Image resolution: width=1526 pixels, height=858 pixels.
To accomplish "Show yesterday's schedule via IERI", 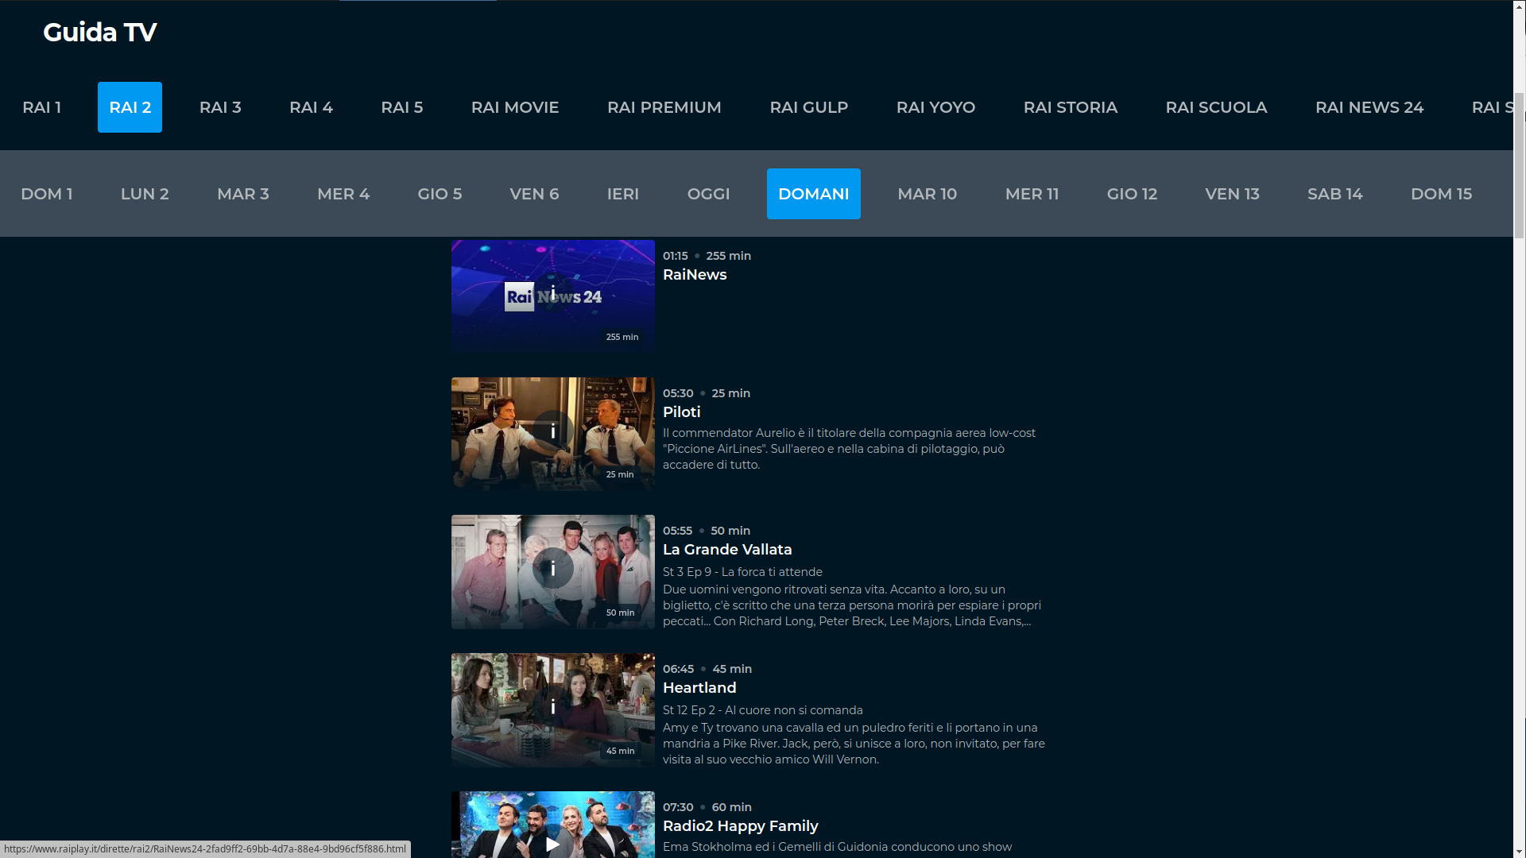I will (x=623, y=194).
